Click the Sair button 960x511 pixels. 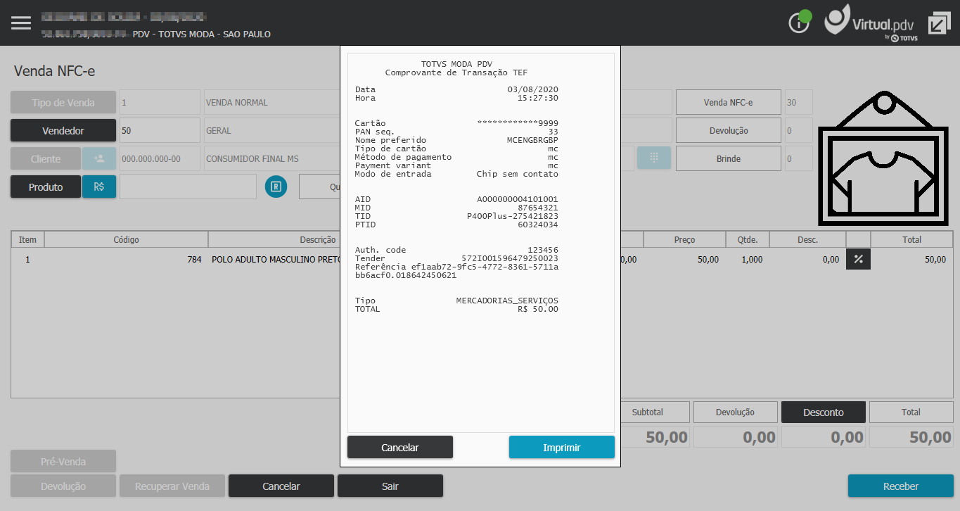[390, 486]
